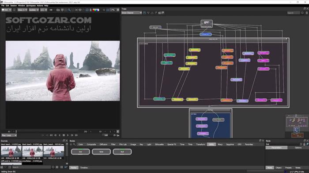This screenshot has height=173, width=309.
Task: Click the Nodes panel favorites star icon
Action: pyautogui.click(x=71, y=144)
